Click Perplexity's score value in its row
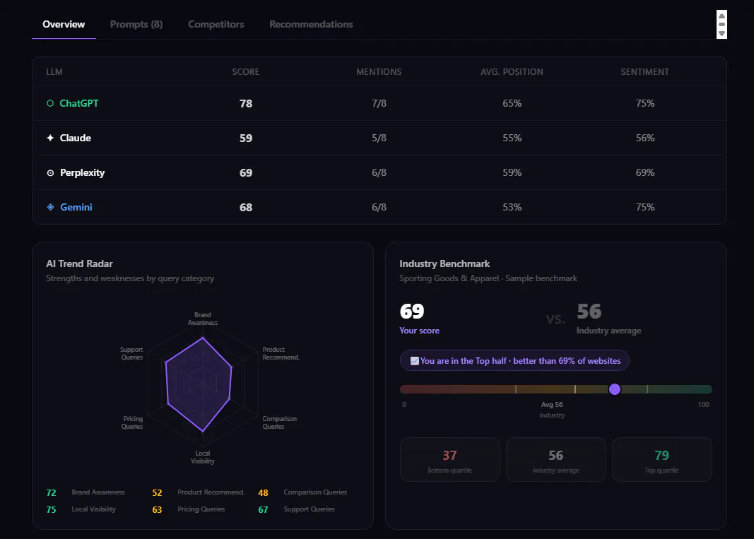 pyautogui.click(x=246, y=172)
